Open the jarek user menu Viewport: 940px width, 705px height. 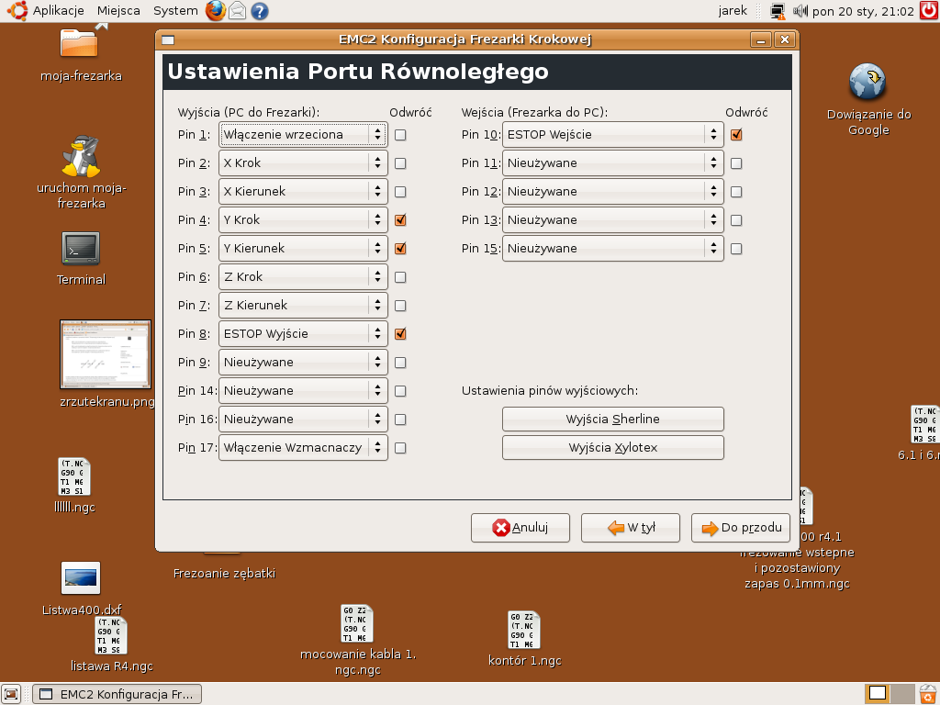point(733,11)
